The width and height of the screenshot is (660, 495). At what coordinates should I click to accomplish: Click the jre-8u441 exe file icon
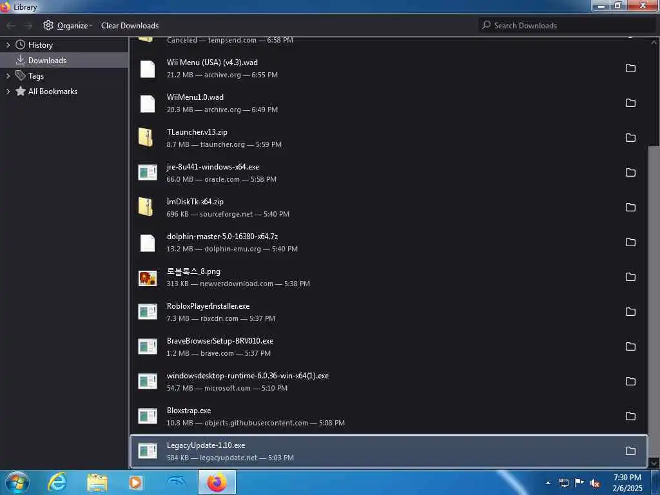tap(148, 173)
